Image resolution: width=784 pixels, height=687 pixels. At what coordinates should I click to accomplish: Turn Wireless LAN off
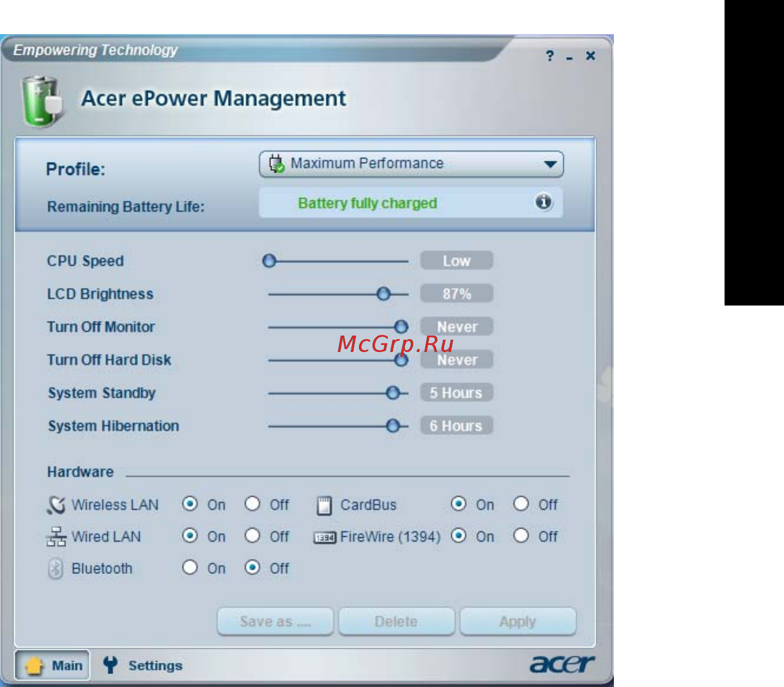[x=252, y=504]
